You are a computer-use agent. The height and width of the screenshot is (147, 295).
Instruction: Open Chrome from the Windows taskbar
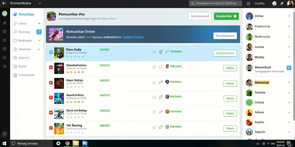point(67,144)
